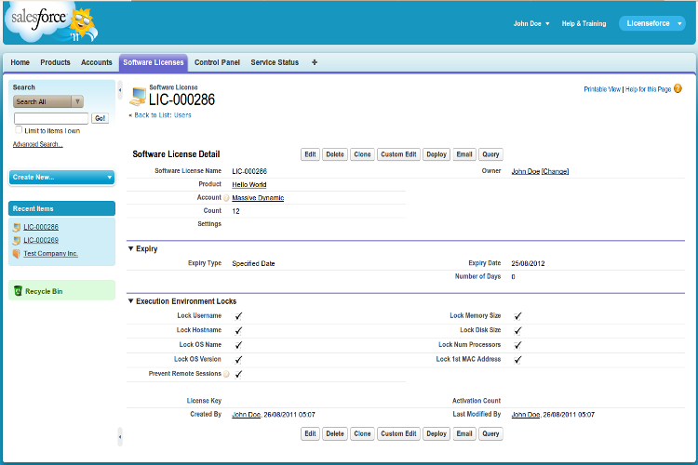
Task: Click top Edit button
Action: [x=310, y=154]
